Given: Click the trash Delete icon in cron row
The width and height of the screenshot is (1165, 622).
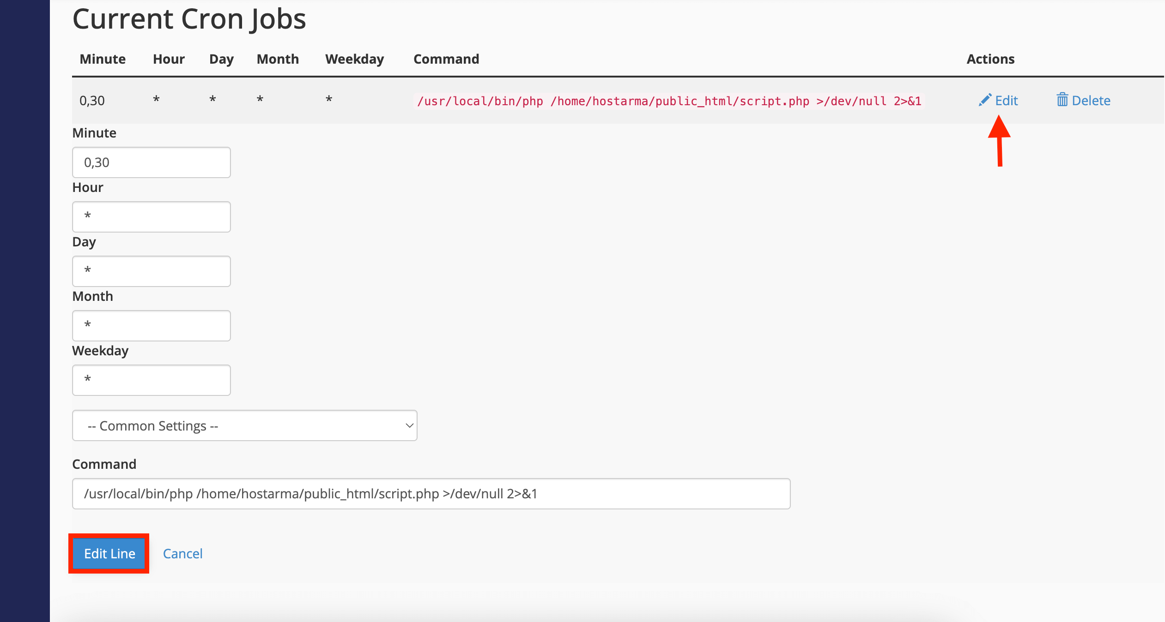Looking at the screenshot, I should (x=1062, y=100).
